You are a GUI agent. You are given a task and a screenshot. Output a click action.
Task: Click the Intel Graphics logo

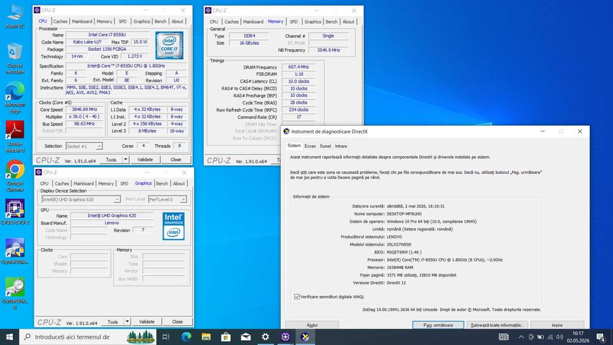click(173, 226)
